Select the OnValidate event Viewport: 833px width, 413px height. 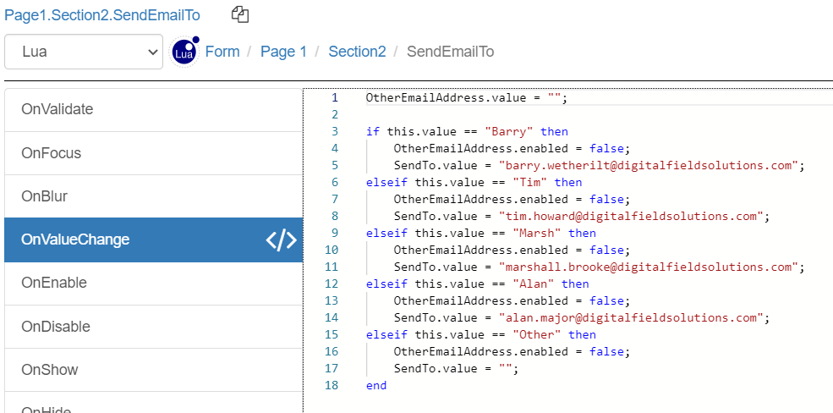click(58, 109)
